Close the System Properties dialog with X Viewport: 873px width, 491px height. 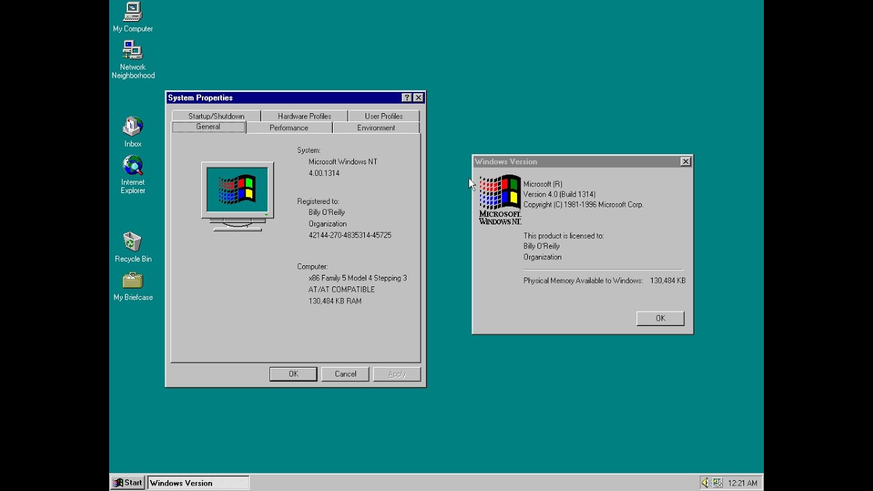(418, 98)
